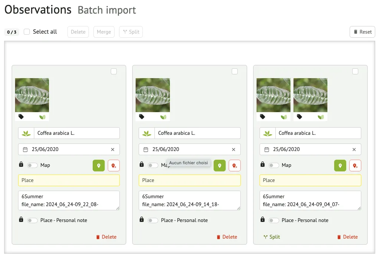Clear the date in the third card
The height and width of the screenshot is (259, 379).
coord(354,150)
